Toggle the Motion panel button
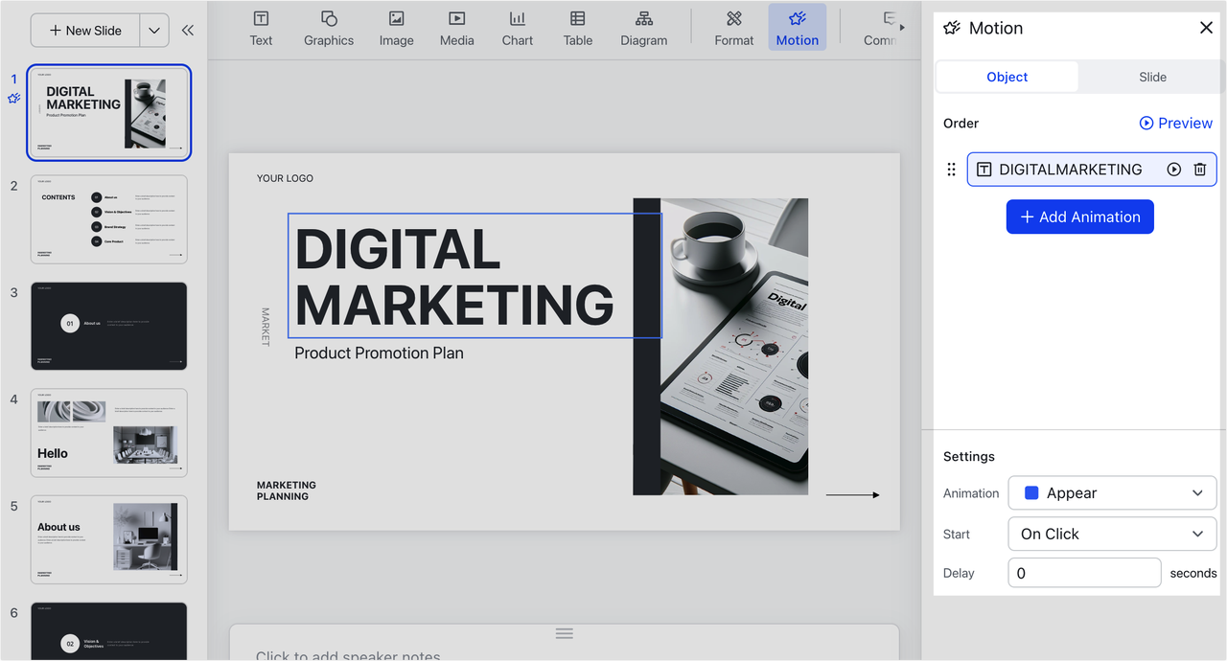This screenshot has height=661, width=1227. point(797,28)
